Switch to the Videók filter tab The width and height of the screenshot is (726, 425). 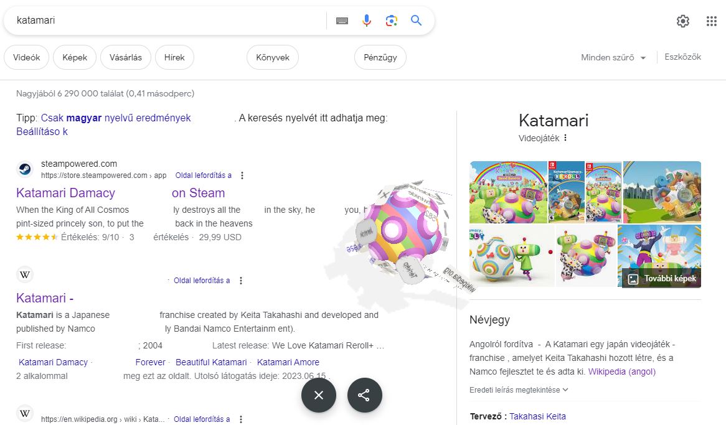pos(26,58)
